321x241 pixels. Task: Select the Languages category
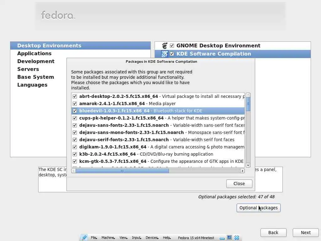tap(32, 85)
